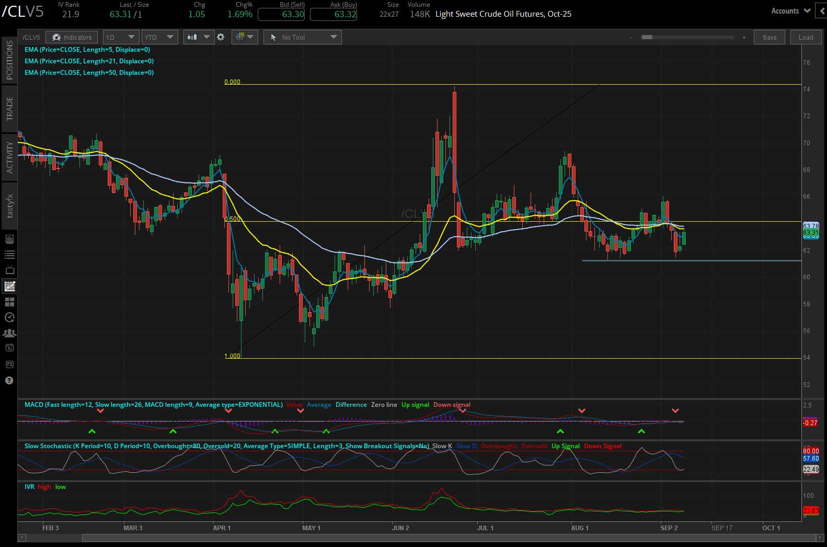This screenshot has width=827, height=547.
Task: Click the zoom in plus button
Action: point(744,38)
